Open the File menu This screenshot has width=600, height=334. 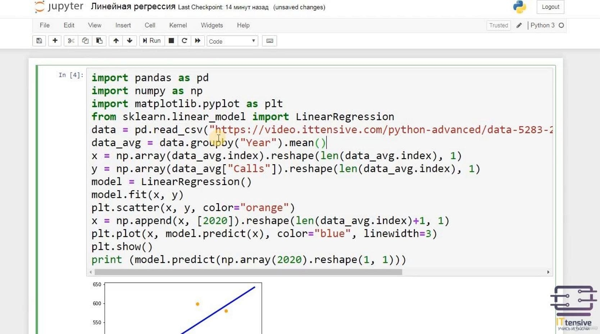(45, 26)
